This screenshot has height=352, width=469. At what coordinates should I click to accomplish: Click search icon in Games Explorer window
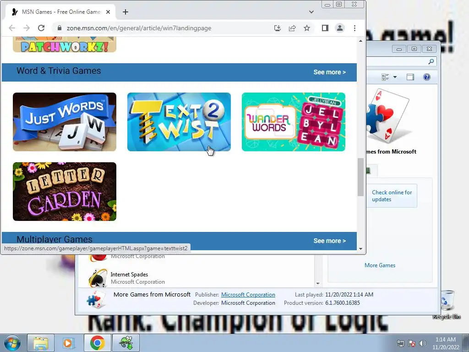[431, 61]
